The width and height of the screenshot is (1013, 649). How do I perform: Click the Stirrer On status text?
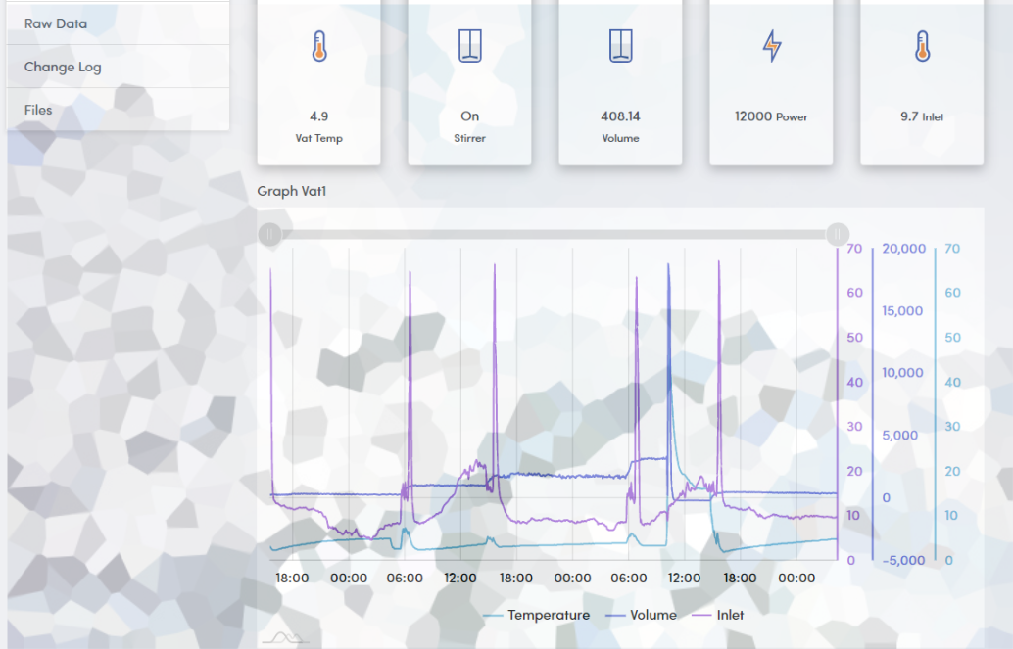click(x=470, y=116)
